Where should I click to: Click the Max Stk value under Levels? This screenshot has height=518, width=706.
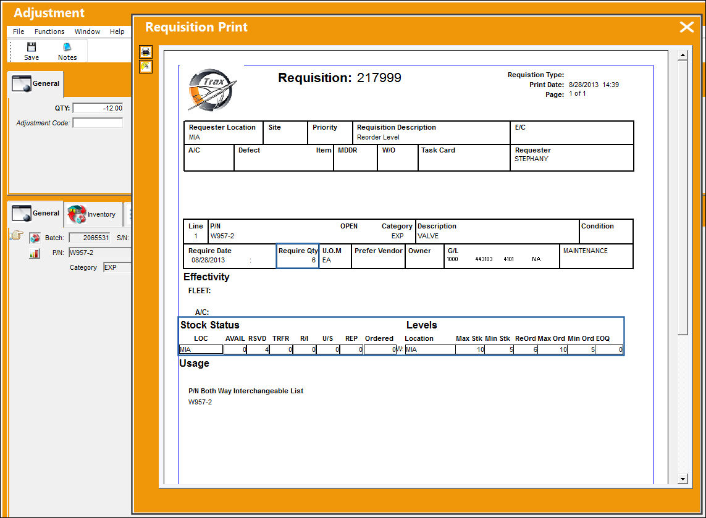click(470, 349)
